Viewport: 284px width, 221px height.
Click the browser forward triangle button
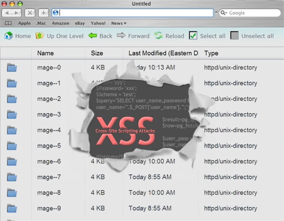[17, 13]
